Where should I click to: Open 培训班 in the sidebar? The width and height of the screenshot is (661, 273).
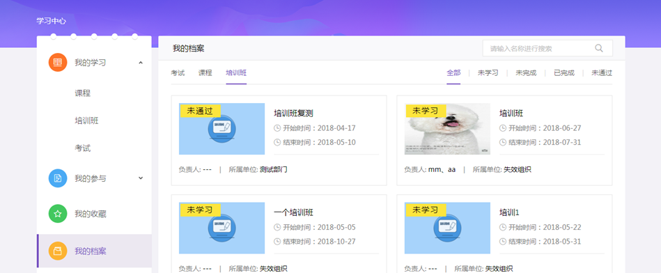[x=87, y=121]
